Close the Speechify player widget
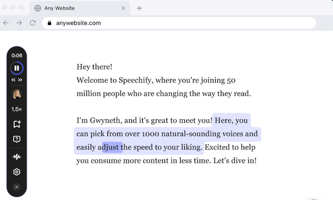 pos(16,187)
